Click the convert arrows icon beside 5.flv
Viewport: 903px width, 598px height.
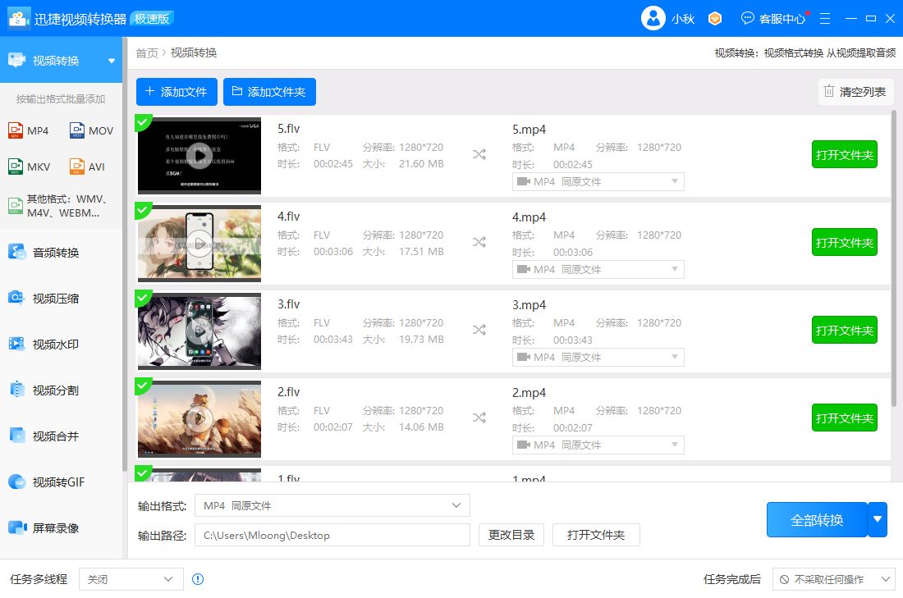(x=479, y=153)
